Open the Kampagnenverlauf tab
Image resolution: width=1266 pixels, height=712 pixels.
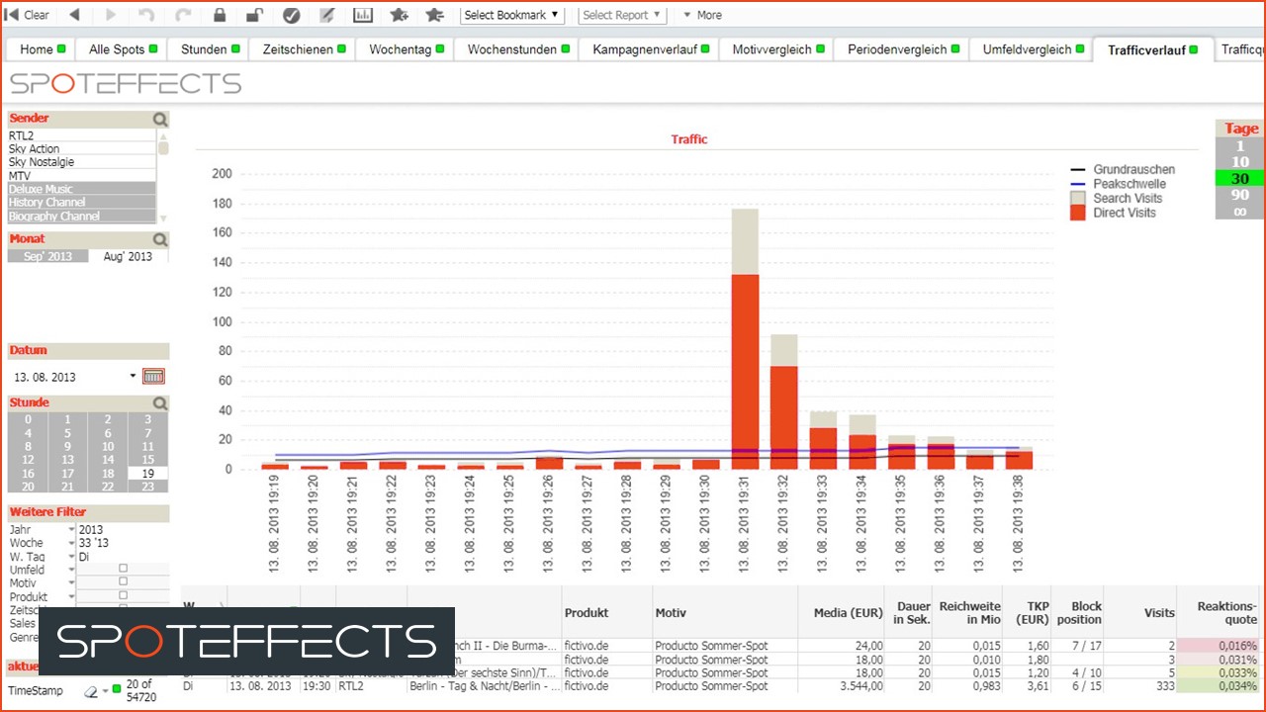pos(649,49)
